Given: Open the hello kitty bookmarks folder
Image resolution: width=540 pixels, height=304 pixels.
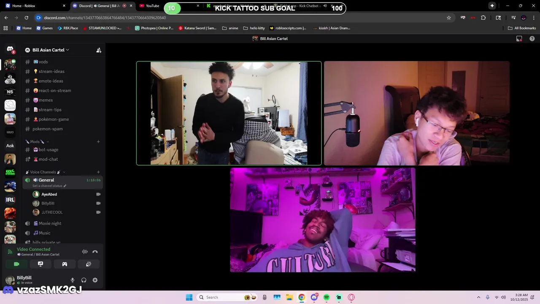Looking at the screenshot, I should click(x=254, y=28).
